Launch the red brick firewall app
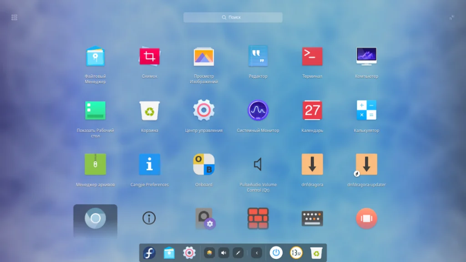The width and height of the screenshot is (466, 262). (258, 218)
